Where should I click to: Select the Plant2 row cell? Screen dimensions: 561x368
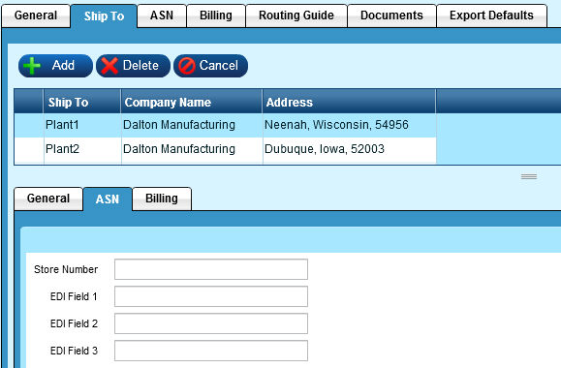pos(82,149)
